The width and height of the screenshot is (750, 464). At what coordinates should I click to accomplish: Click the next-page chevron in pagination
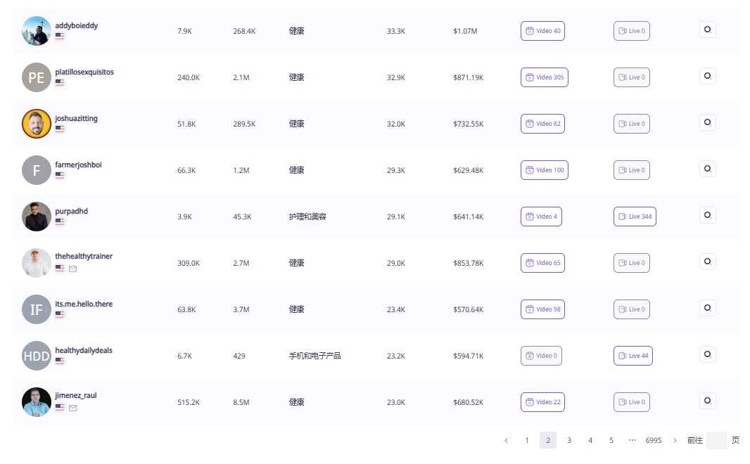[x=674, y=440]
